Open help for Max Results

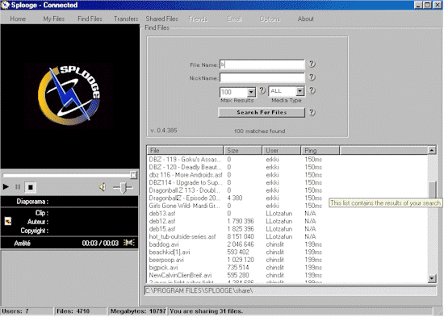pos(262,90)
